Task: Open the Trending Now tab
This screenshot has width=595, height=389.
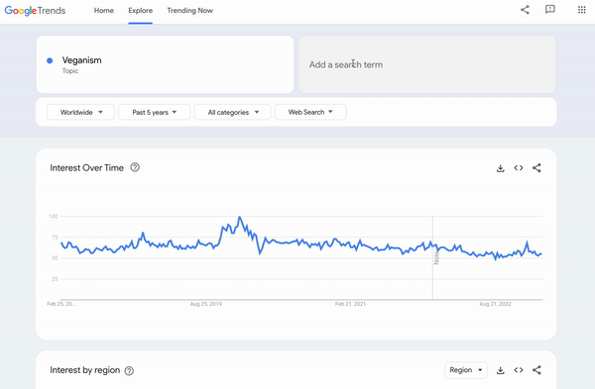Action: 189,11
